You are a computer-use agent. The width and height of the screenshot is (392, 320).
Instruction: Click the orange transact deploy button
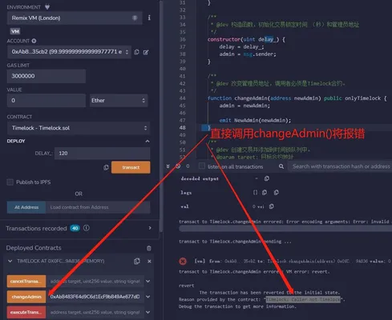click(131, 167)
